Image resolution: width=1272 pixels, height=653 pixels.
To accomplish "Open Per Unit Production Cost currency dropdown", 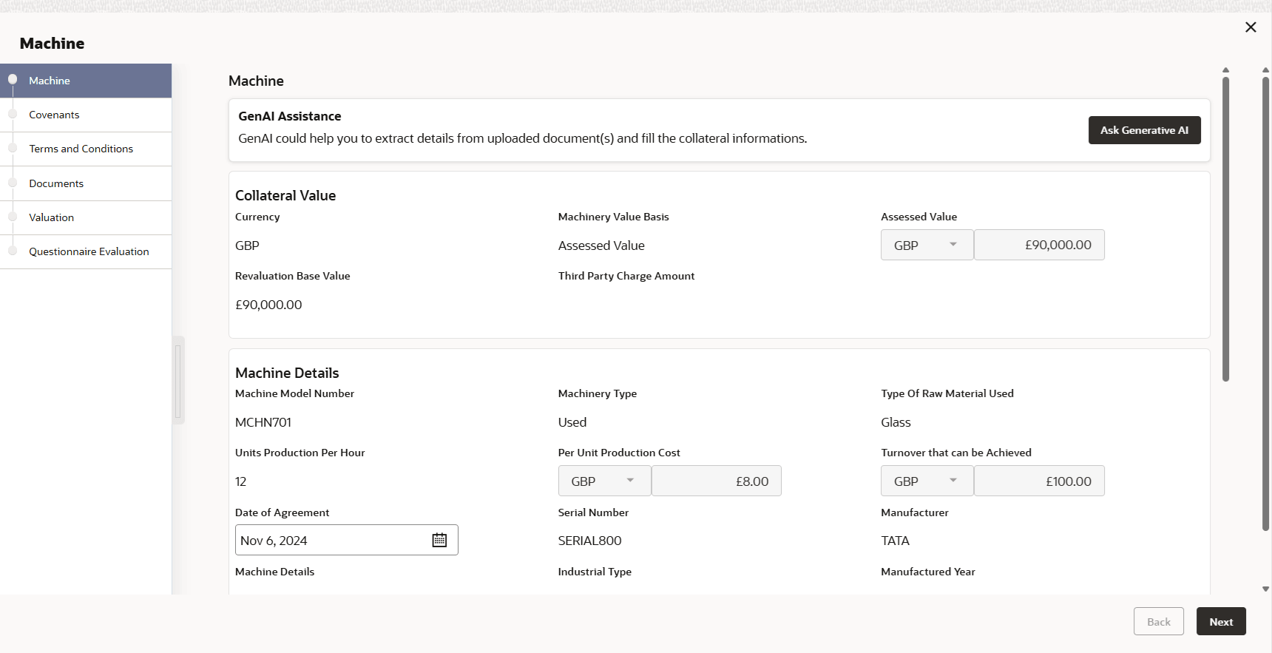I will click(x=604, y=481).
